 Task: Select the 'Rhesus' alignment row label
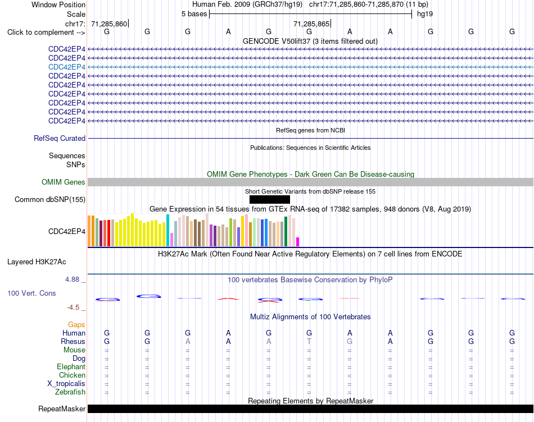[x=73, y=341]
